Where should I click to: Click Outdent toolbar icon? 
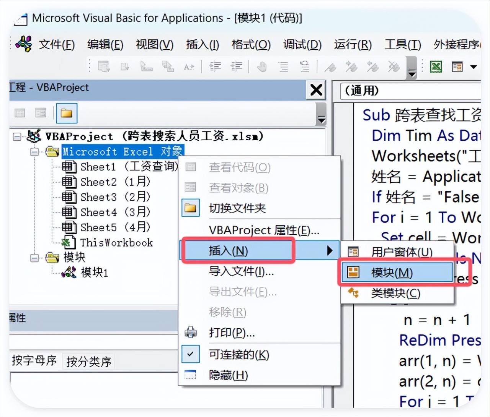click(236, 67)
